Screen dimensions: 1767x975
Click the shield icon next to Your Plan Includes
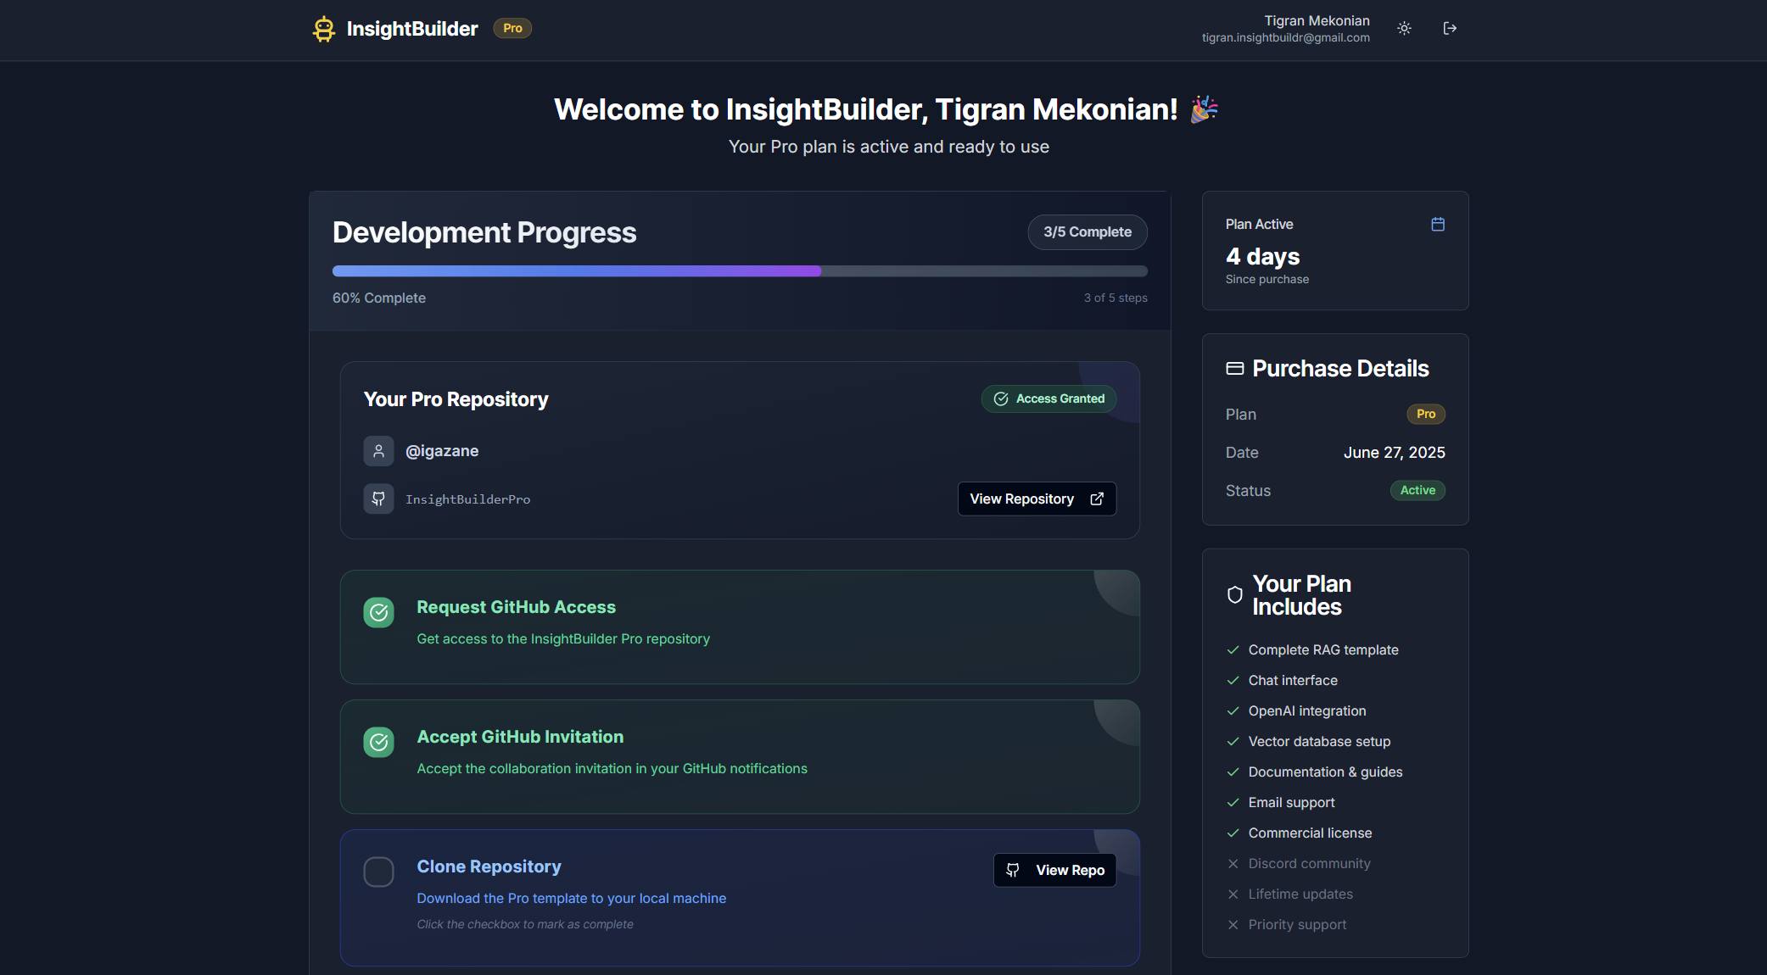(x=1233, y=594)
